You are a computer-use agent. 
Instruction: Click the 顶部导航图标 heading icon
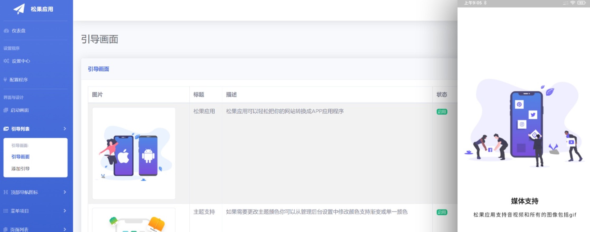click(x=6, y=192)
